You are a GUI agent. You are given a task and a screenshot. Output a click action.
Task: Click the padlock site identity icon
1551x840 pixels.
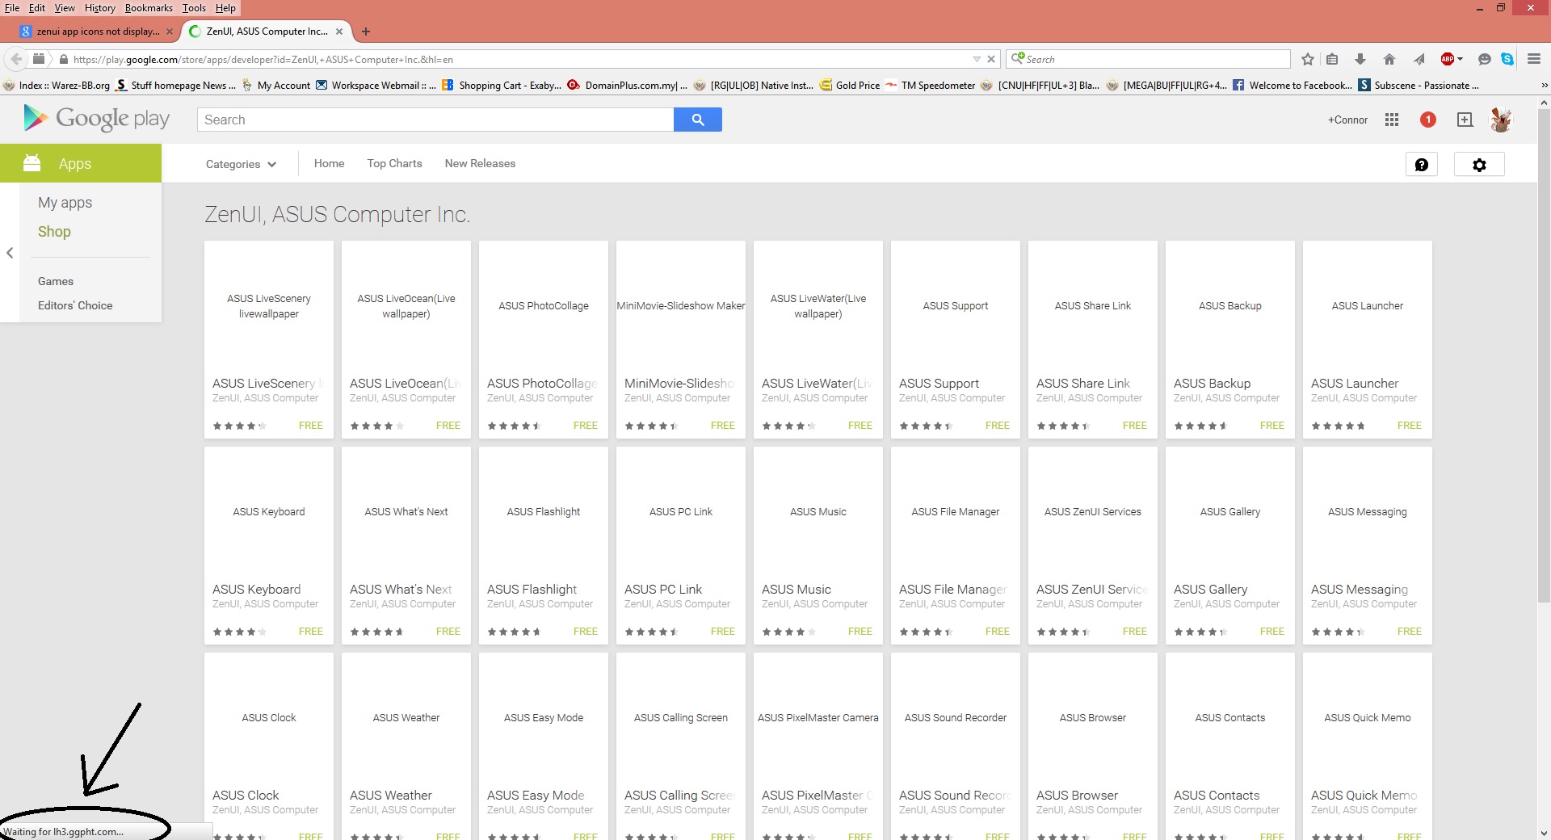(x=64, y=59)
